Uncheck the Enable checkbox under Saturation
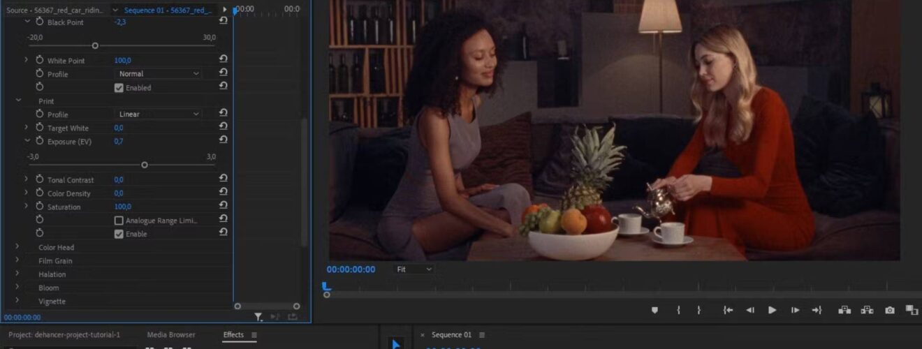 pos(119,234)
